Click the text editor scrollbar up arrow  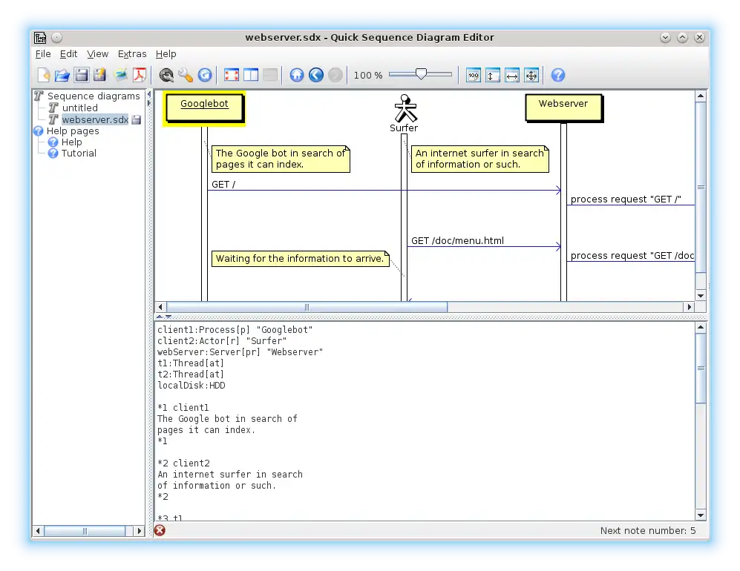[701, 327]
